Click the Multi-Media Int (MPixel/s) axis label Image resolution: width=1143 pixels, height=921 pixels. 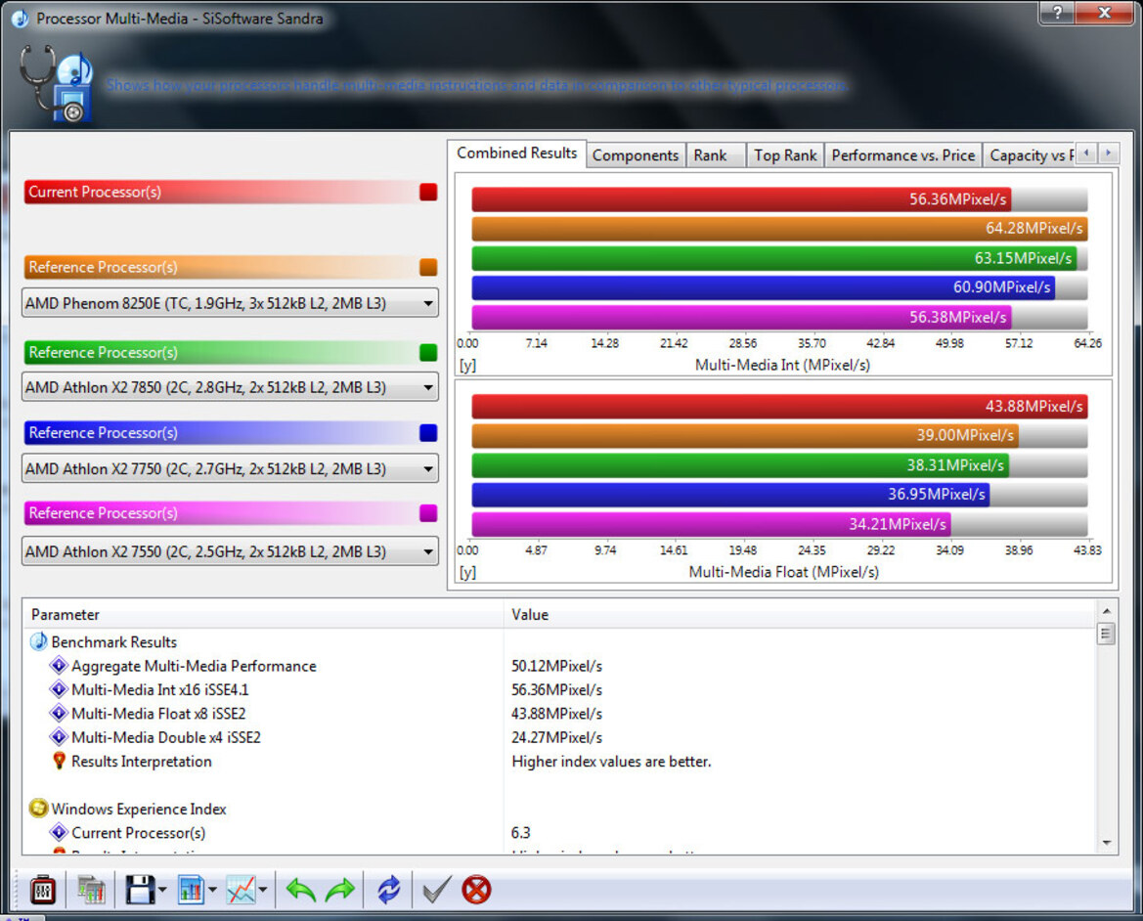click(x=782, y=365)
